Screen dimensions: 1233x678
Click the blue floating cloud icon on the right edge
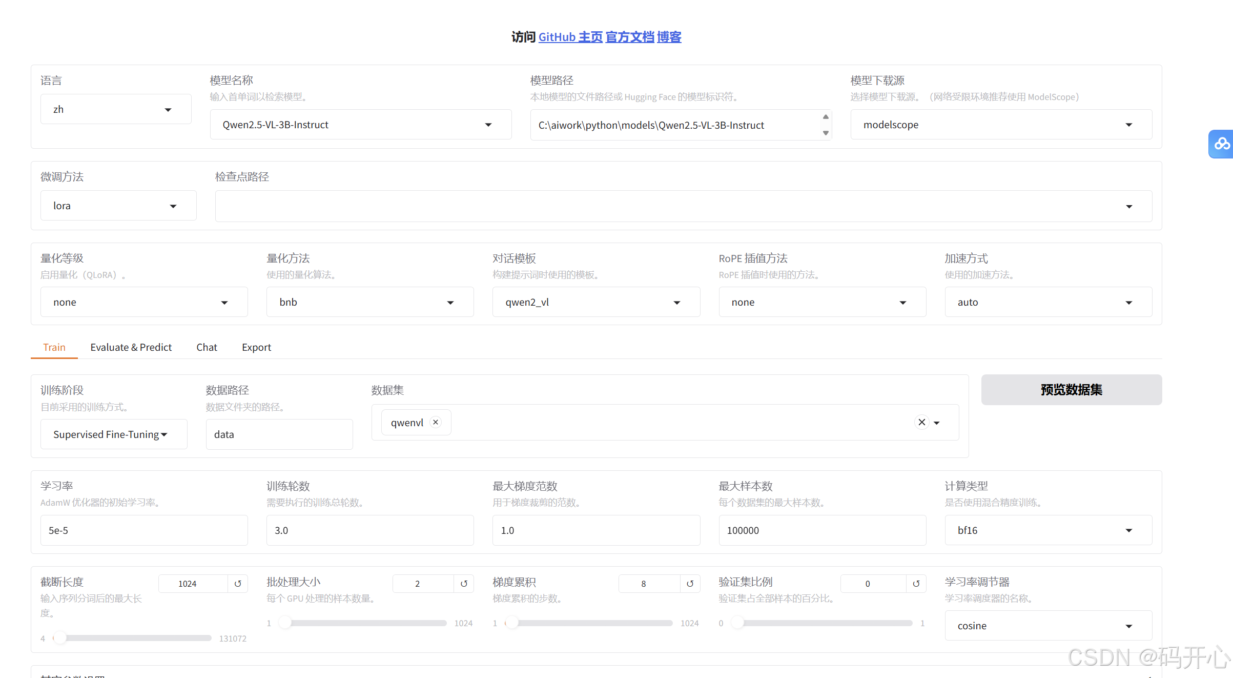point(1222,144)
